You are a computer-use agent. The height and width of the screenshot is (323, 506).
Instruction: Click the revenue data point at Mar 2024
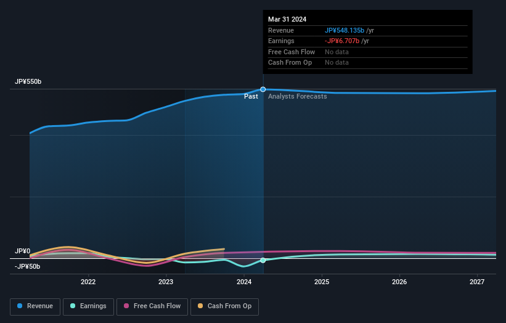pyautogui.click(x=263, y=89)
